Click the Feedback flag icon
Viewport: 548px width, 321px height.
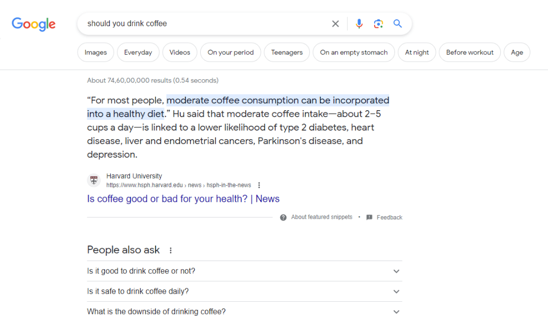pyautogui.click(x=369, y=217)
